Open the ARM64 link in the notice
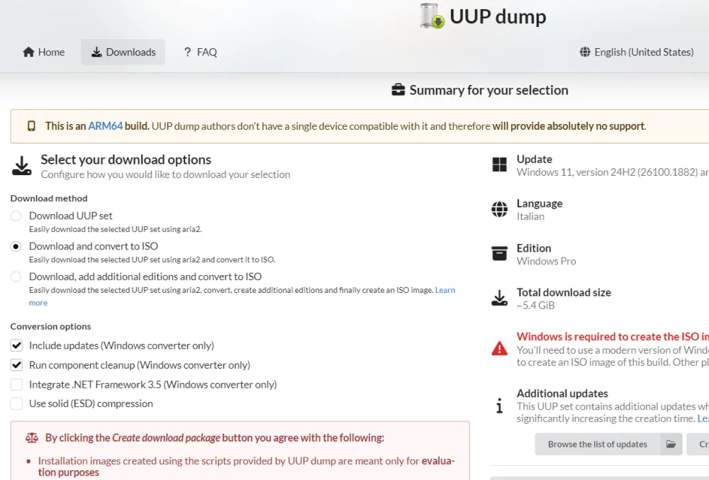709x480 pixels. click(x=105, y=125)
